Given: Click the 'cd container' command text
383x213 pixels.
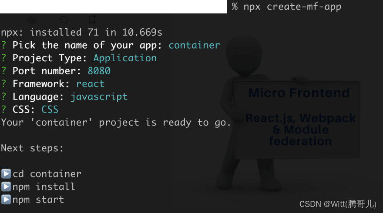Looking at the screenshot, I should (x=47, y=174).
